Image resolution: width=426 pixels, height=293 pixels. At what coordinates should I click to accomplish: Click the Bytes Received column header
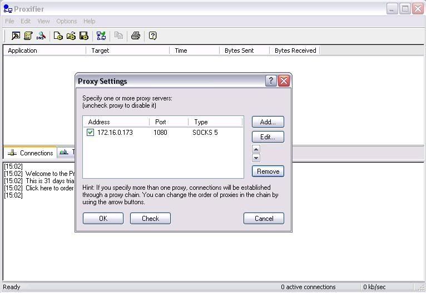295,50
